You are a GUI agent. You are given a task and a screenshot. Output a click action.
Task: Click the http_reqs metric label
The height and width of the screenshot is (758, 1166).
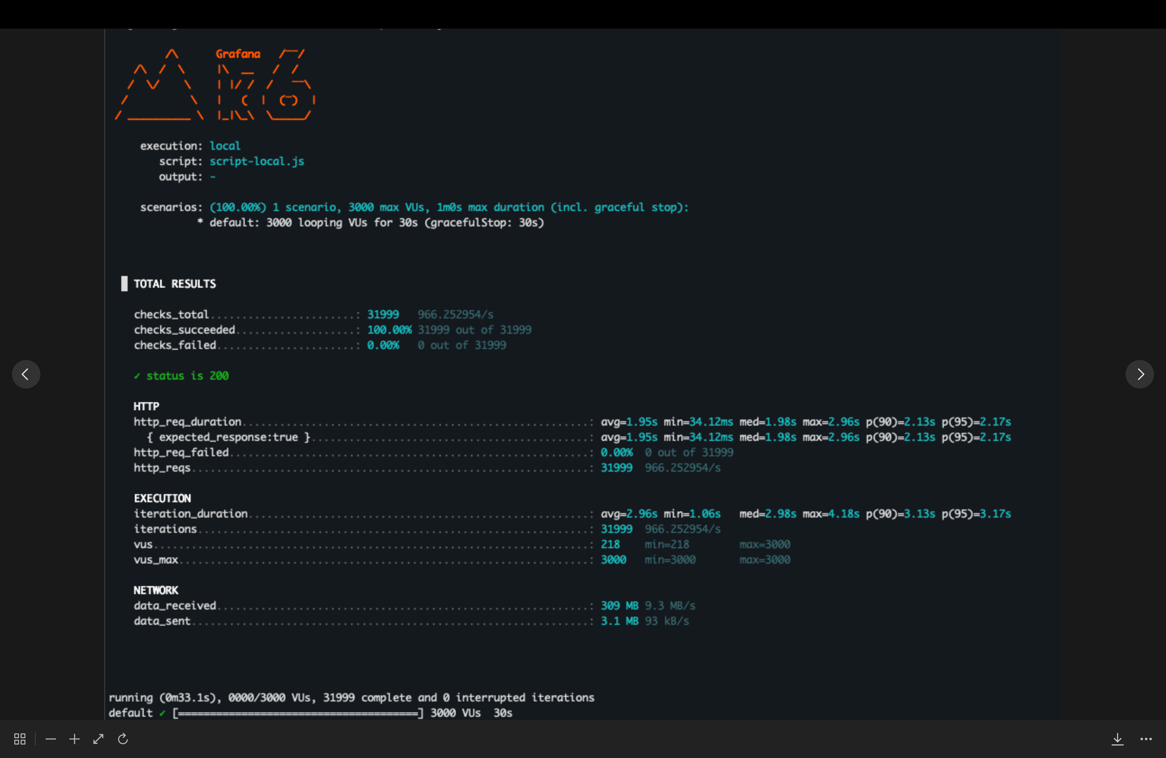(162, 468)
